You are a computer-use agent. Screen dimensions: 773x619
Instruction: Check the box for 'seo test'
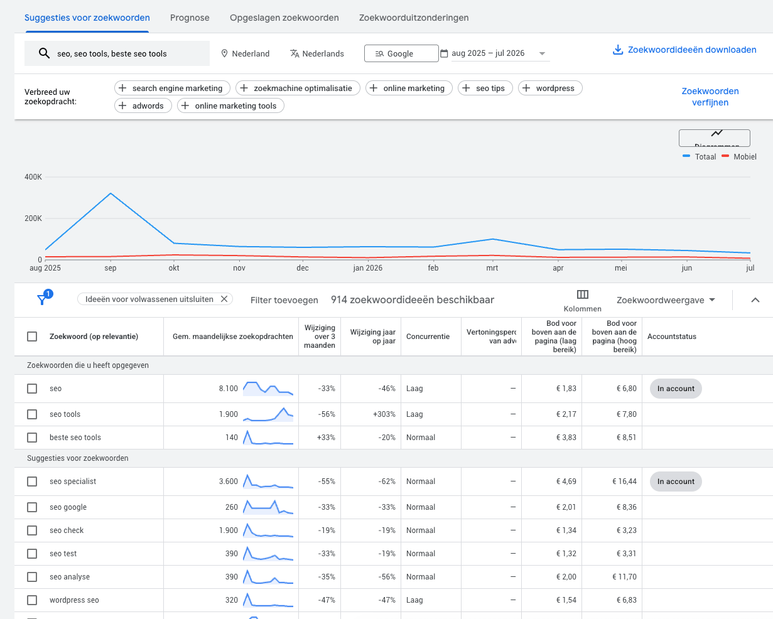click(32, 554)
